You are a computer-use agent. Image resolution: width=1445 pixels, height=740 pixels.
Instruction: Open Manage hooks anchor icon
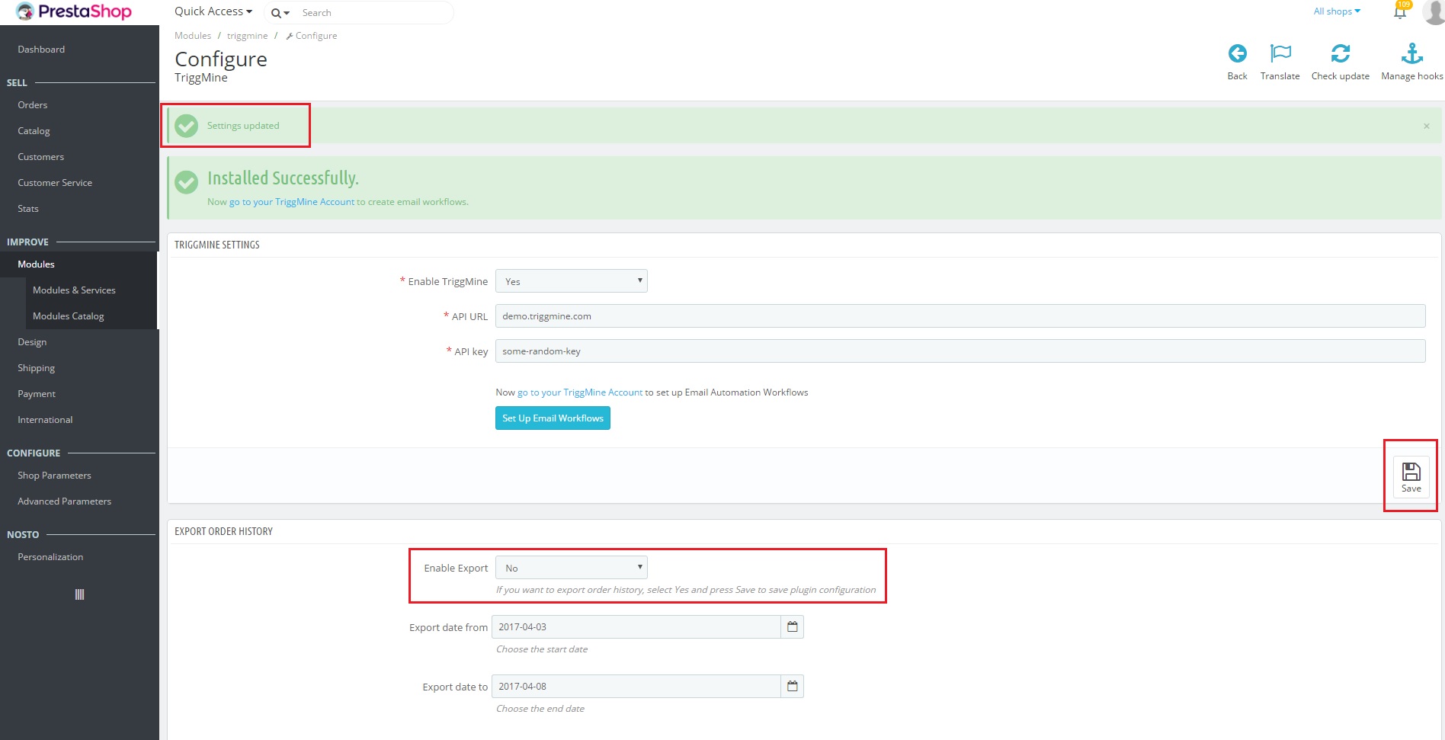[1411, 53]
